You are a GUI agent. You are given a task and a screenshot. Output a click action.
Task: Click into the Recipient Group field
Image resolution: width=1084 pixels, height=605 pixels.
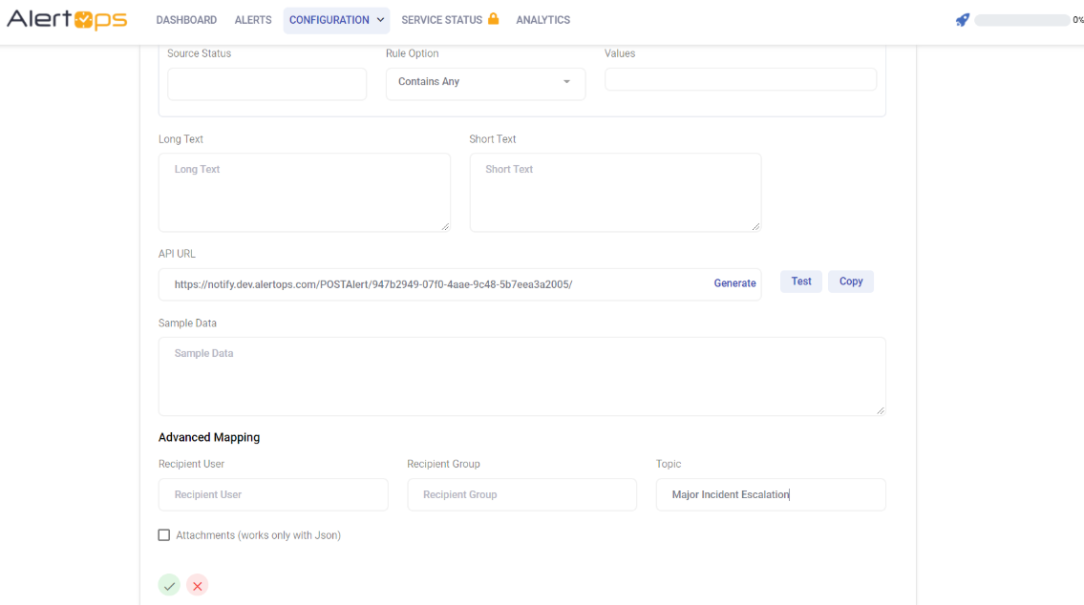pos(521,494)
